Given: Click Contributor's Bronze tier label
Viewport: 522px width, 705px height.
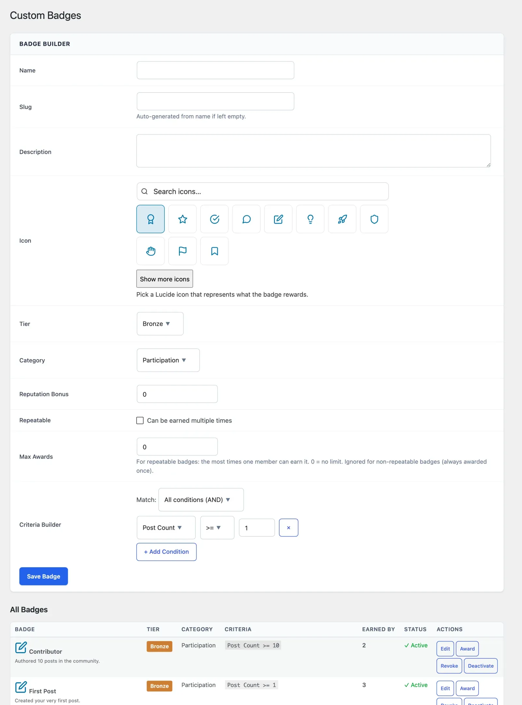Looking at the screenshot, I should pos(160,646).
